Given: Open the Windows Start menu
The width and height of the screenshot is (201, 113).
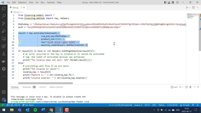Looking at the screenshot, I should tap(4, 110).
